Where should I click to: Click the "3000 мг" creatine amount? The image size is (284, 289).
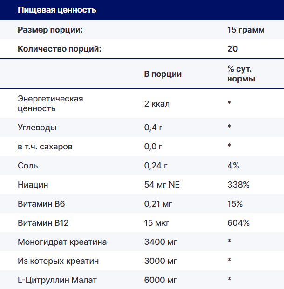coord(161,261)
